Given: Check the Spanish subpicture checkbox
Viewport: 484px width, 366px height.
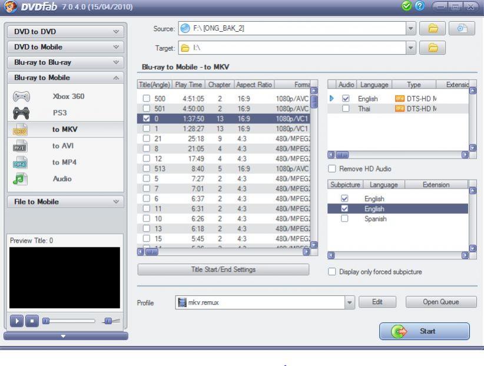Looking at the screenshot, I should 344,219.
